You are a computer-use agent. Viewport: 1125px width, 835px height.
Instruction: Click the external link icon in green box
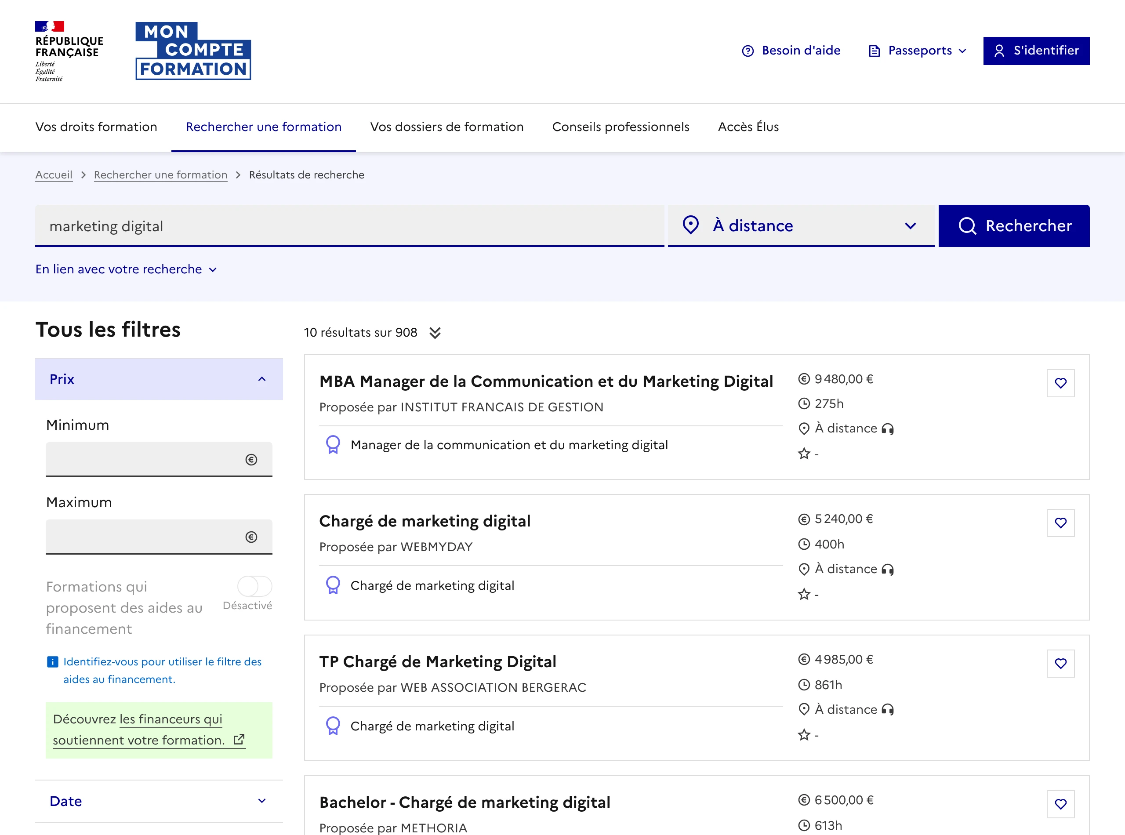pyautogui.click(x=239, y=740)
